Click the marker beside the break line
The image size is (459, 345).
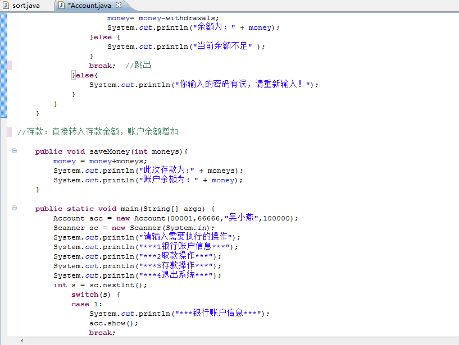(x=10, y=66)
